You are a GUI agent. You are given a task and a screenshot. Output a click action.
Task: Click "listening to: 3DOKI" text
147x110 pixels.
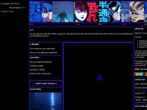pyautogui.click(x=37, y=70)
